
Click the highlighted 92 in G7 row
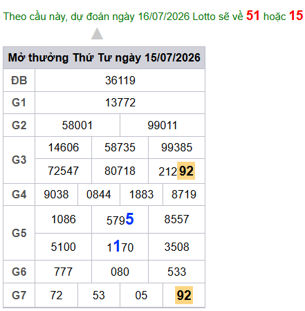click(x=184, y=295)
